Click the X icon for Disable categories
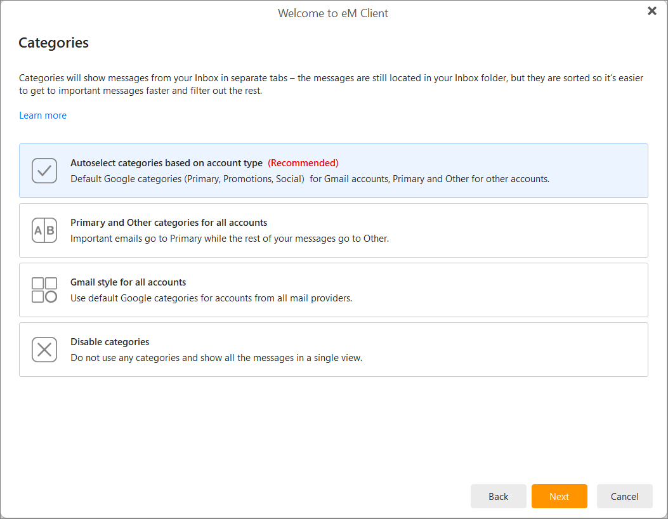 (x=44, y=350)
